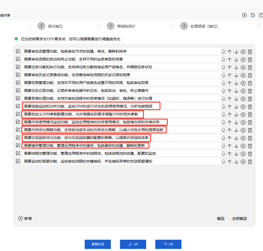Go to step 2 设计接口

50,26
